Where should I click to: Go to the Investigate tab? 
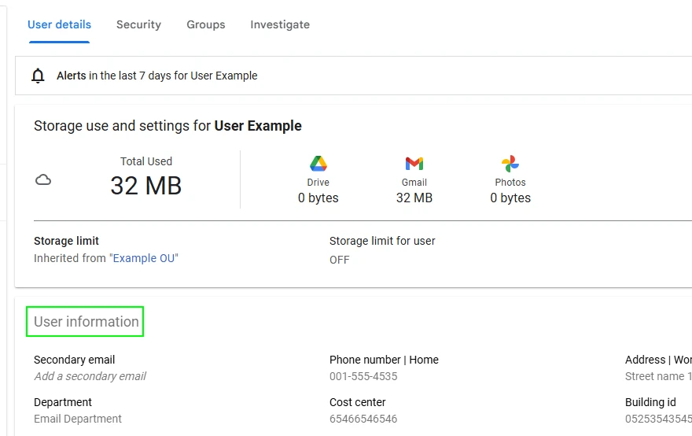coord(280,24)
